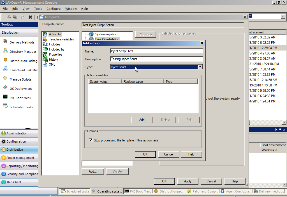Image resolution: width=287 pixels, height=197 pixels.
Task: Uncheck Stop processing the template if action fails
Action: click(x=91, y=140)
